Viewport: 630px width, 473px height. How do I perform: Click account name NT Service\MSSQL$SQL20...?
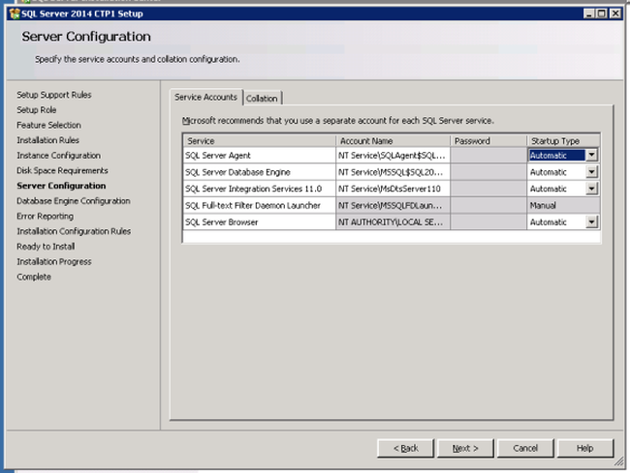[x=393, y=172]
